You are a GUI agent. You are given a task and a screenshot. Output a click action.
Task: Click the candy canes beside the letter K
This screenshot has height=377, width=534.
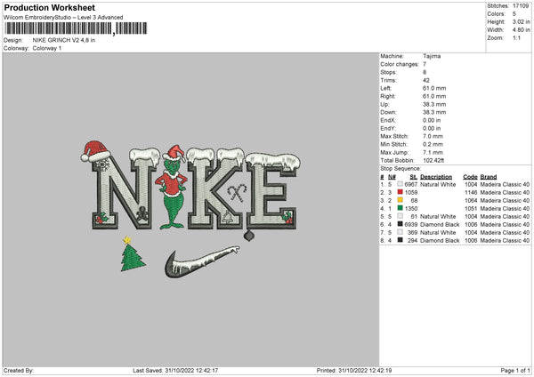pyautogui.click(x=237, y=193)
